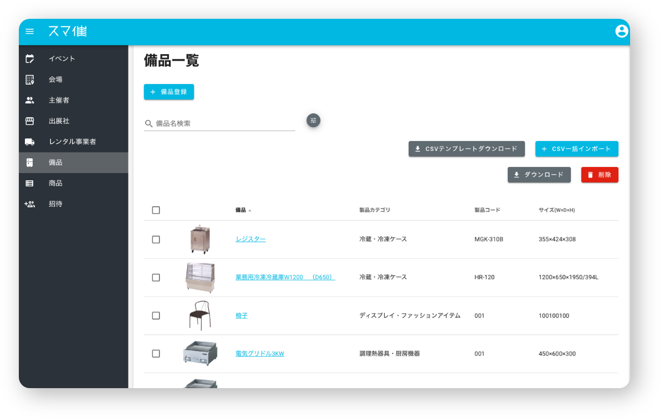This screenshot has height=418, width=660.
Task: Select the イベント calendar icon in sidebar
Action: tap(29, 58)
